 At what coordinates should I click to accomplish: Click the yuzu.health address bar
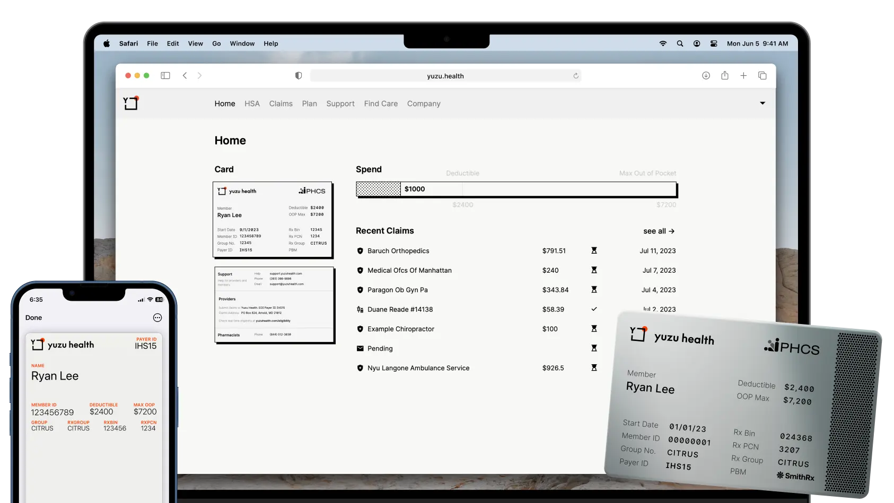pyautogui.click(x=445, y=76)
